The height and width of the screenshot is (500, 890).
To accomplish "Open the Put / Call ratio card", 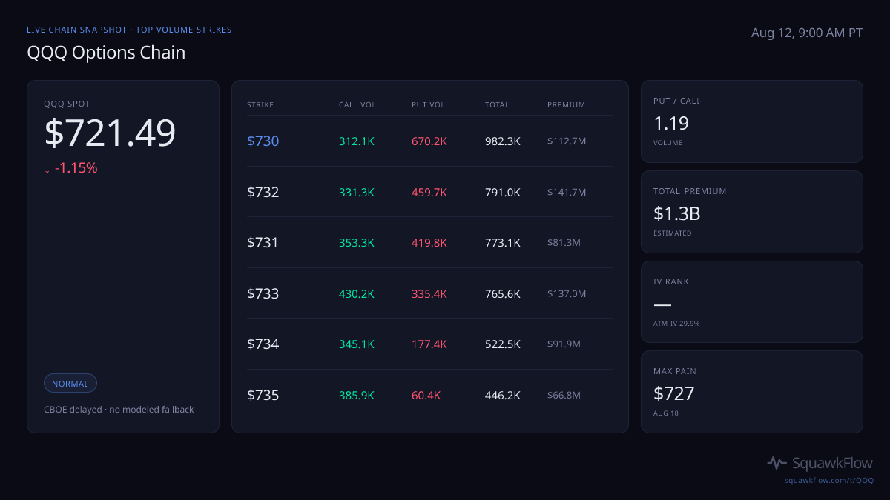I will click(x=752, y=121).
